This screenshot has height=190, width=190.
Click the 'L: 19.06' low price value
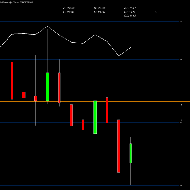[x=100, y=12]
